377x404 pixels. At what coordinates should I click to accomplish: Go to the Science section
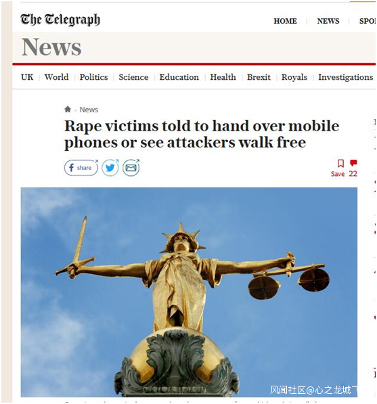point(133,77)
